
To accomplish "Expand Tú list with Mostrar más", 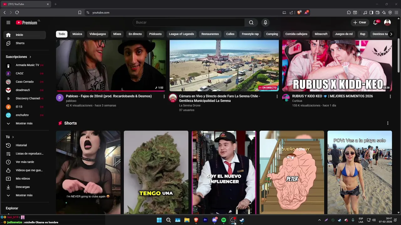I will [25, 195].
